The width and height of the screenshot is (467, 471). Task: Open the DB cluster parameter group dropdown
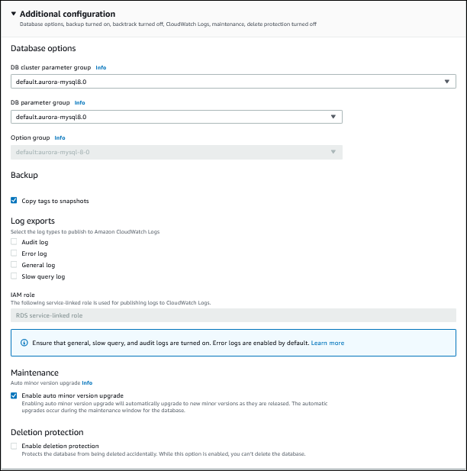(233, 82)
